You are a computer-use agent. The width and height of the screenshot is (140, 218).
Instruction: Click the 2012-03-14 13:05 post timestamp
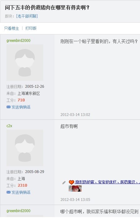coord(75,199)
